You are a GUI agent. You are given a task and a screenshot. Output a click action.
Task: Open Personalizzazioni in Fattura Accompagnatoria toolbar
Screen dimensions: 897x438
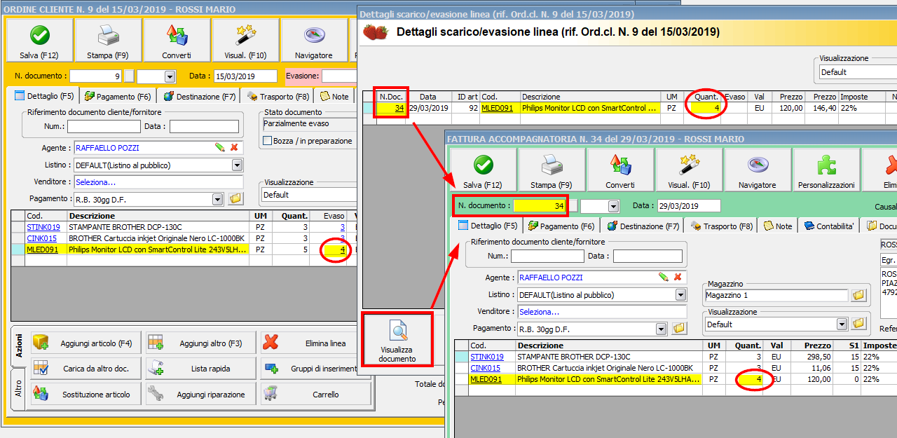(x=826, y=170)
